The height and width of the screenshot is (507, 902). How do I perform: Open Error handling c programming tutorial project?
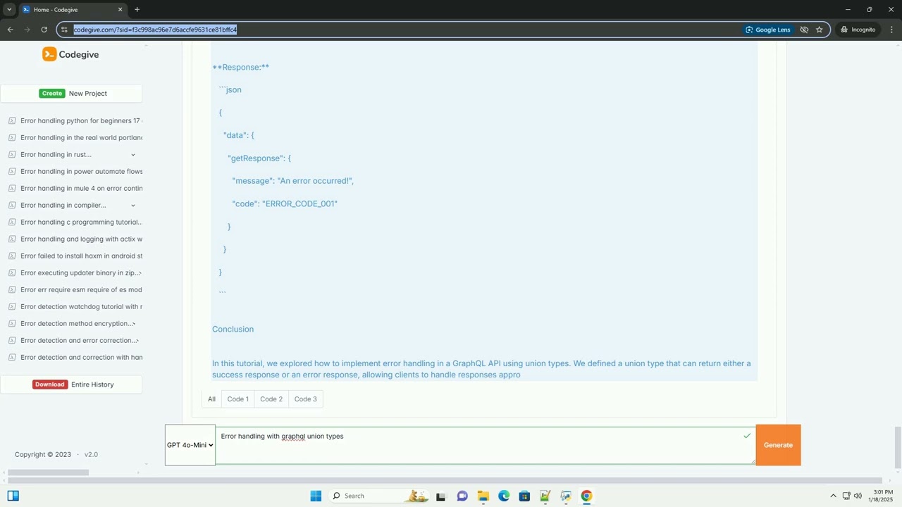point(81,222)
